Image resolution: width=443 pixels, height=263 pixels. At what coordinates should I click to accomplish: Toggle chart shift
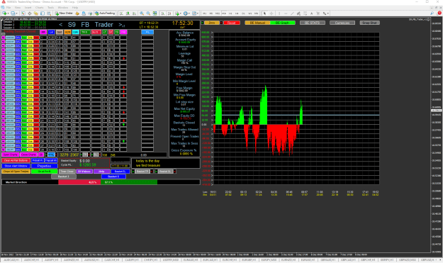(x=169, y=13)
